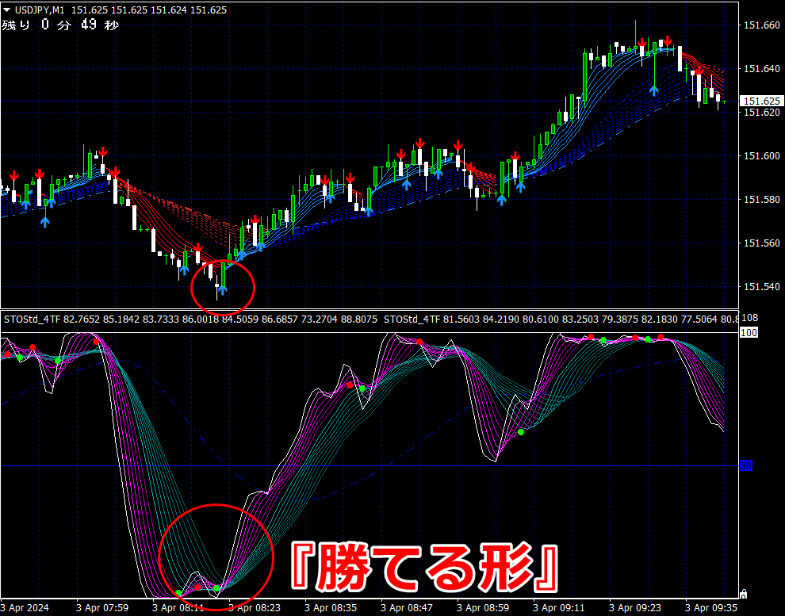785x616 pixels.
Task: Click the 151.580 price axis label
Action: 761,200
